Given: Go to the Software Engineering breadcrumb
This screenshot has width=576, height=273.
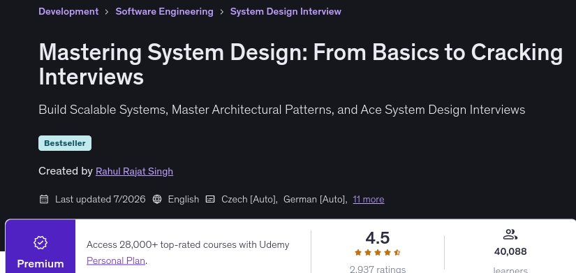Looking at the screenshot, I should coord(164,11).
